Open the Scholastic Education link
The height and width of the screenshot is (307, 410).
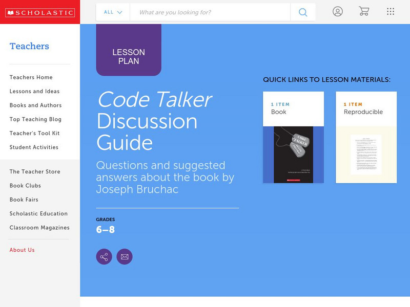tap(39, 213)
